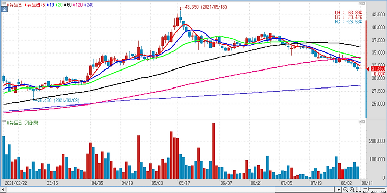Maximize the volume (거래량) pane

360,122
